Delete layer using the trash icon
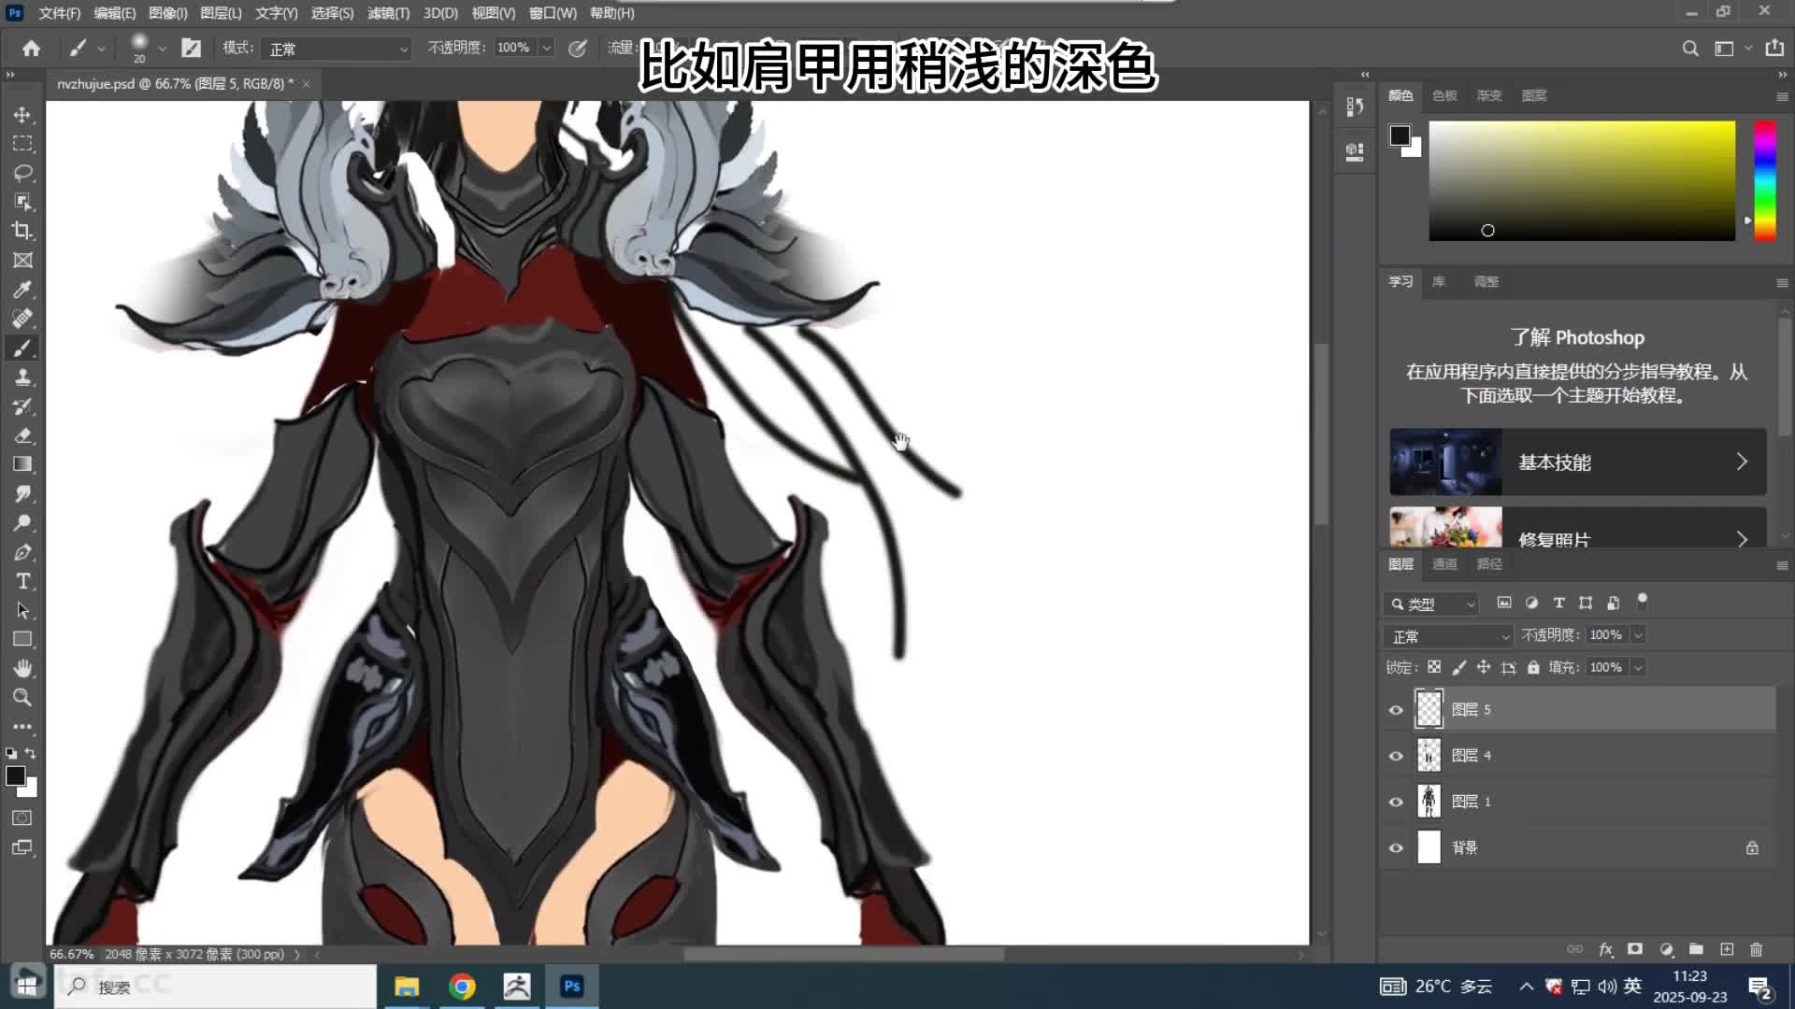The width and height of the screenshot is (1795, 1009). tap(1756, 949)
